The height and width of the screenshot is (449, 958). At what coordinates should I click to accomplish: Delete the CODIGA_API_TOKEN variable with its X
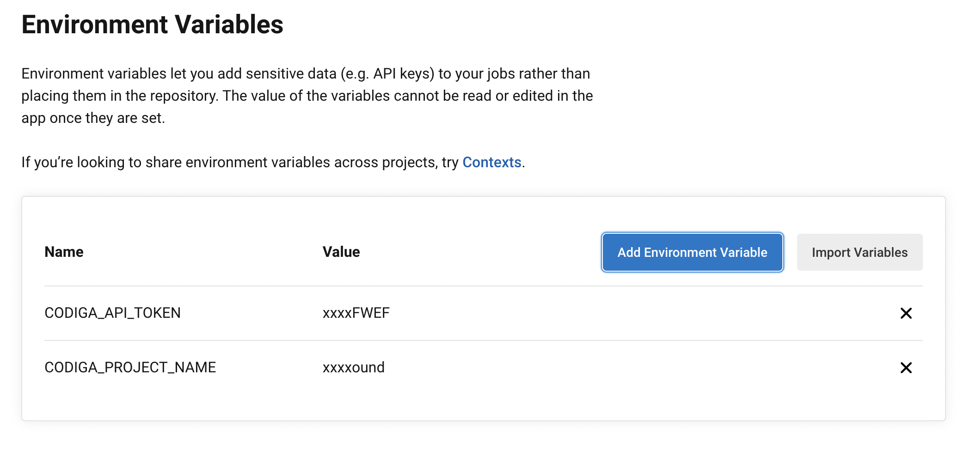pos(906,313)
